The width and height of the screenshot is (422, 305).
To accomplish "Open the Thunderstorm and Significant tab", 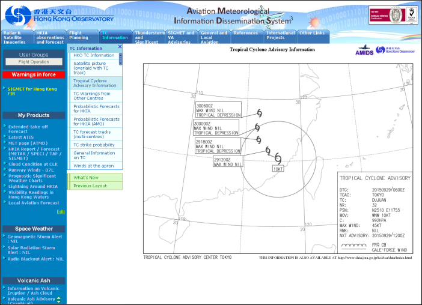I will pyautogui.click(x=149, y=37).
